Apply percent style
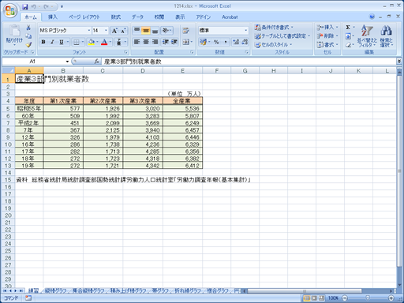404x303 pixels. (216, 42)
